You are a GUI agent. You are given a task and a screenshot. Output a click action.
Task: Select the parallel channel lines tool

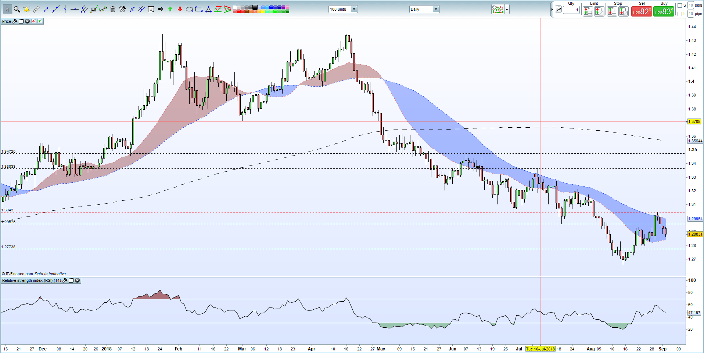pos(84,9)
